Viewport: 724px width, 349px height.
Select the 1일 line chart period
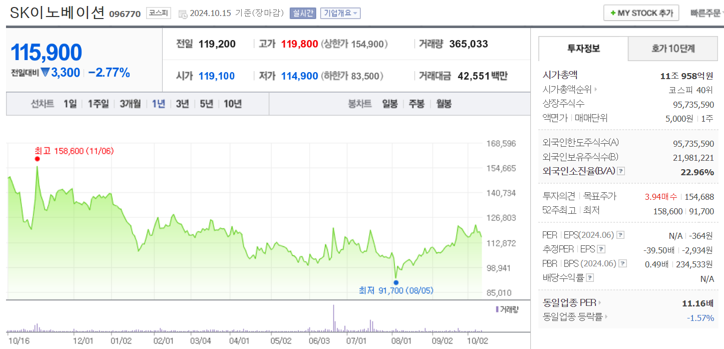(x=70, y=104)
